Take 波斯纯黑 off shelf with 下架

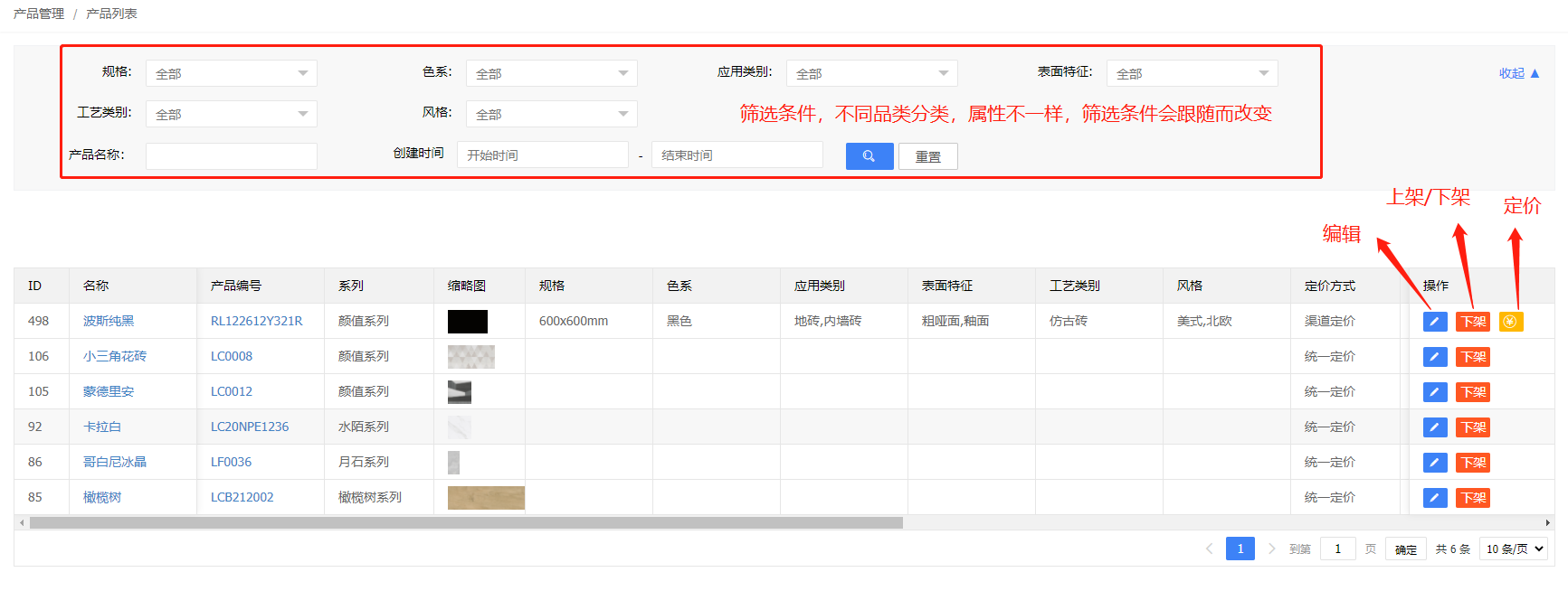[x=1472, y=322]
